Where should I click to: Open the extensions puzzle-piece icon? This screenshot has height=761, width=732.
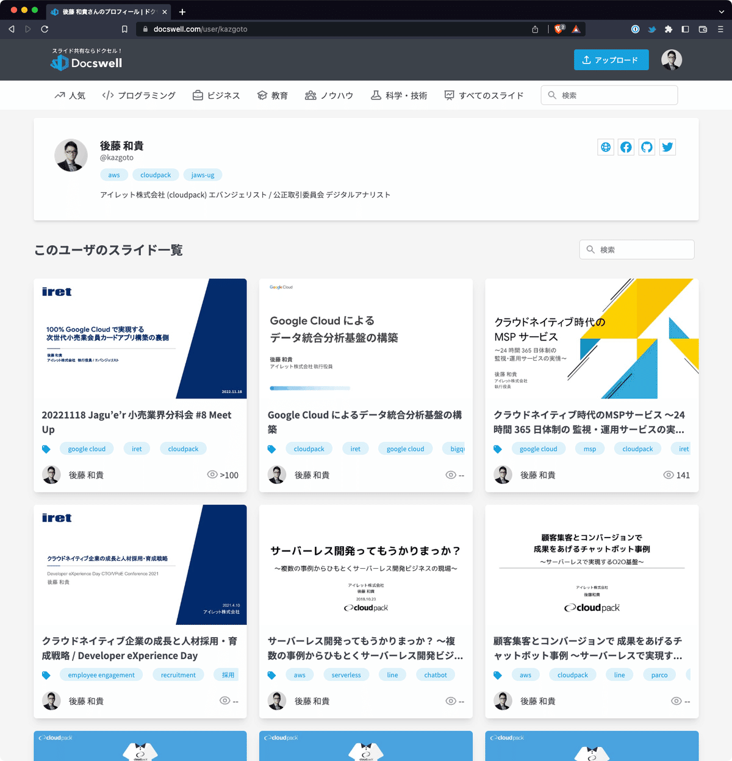coord(669,29)
